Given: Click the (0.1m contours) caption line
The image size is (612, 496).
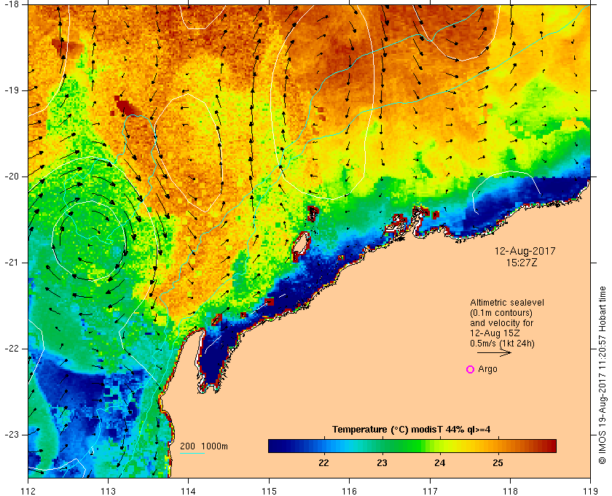Looking at the screenshot, I should pos(501,313).
